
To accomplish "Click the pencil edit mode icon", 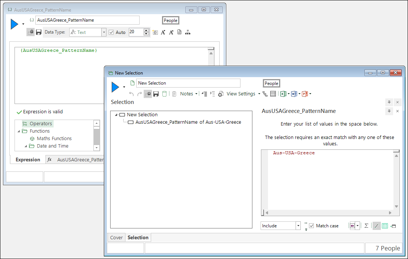I will coord(376,226).
